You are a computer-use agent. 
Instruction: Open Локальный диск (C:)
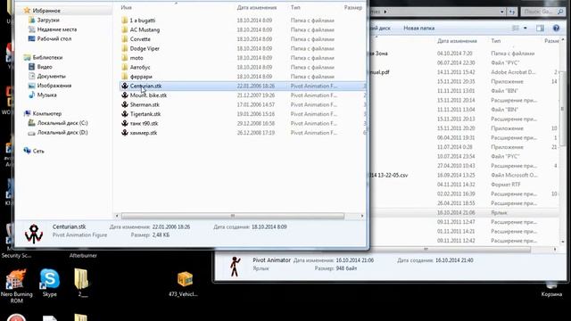(62, 123)
